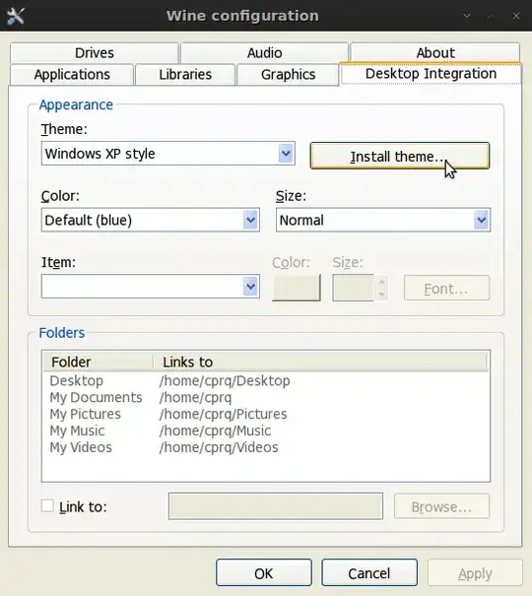Viewport: 532px width, 596px height.
Task: Confirm settings with the OK button
Action: click(x=264, y=572)
